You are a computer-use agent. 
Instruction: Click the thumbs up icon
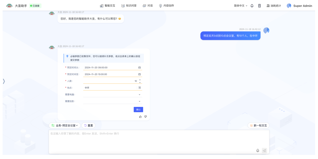140,117
